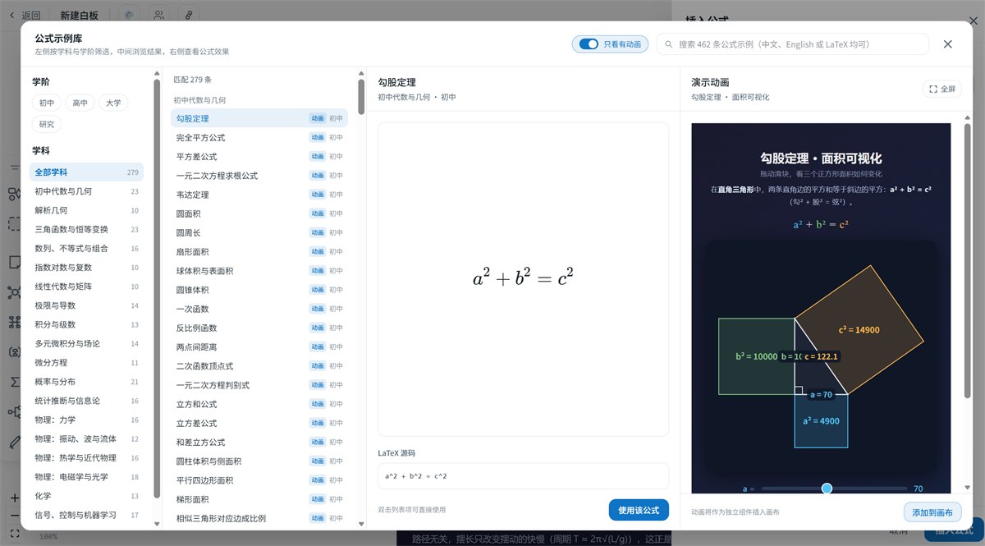Screen dimensions: 985x546
Task: Choose 立方差公式 entry
Action: click(x=259, y=423)
